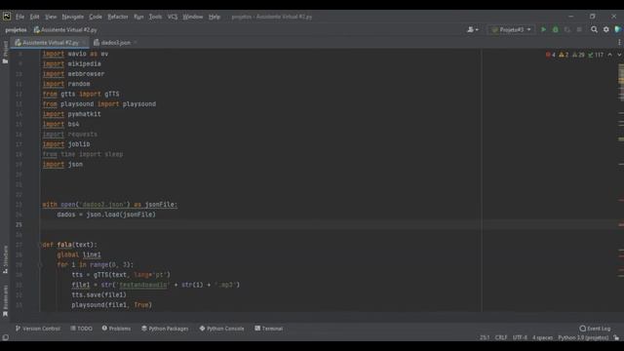Collapse the for i in range loop fold marker
This screenshot has width=624, height=351.
point(40,264)
